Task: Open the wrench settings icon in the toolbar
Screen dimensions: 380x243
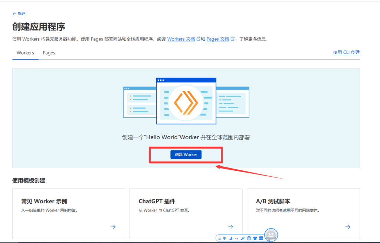Action: point(243,238)
